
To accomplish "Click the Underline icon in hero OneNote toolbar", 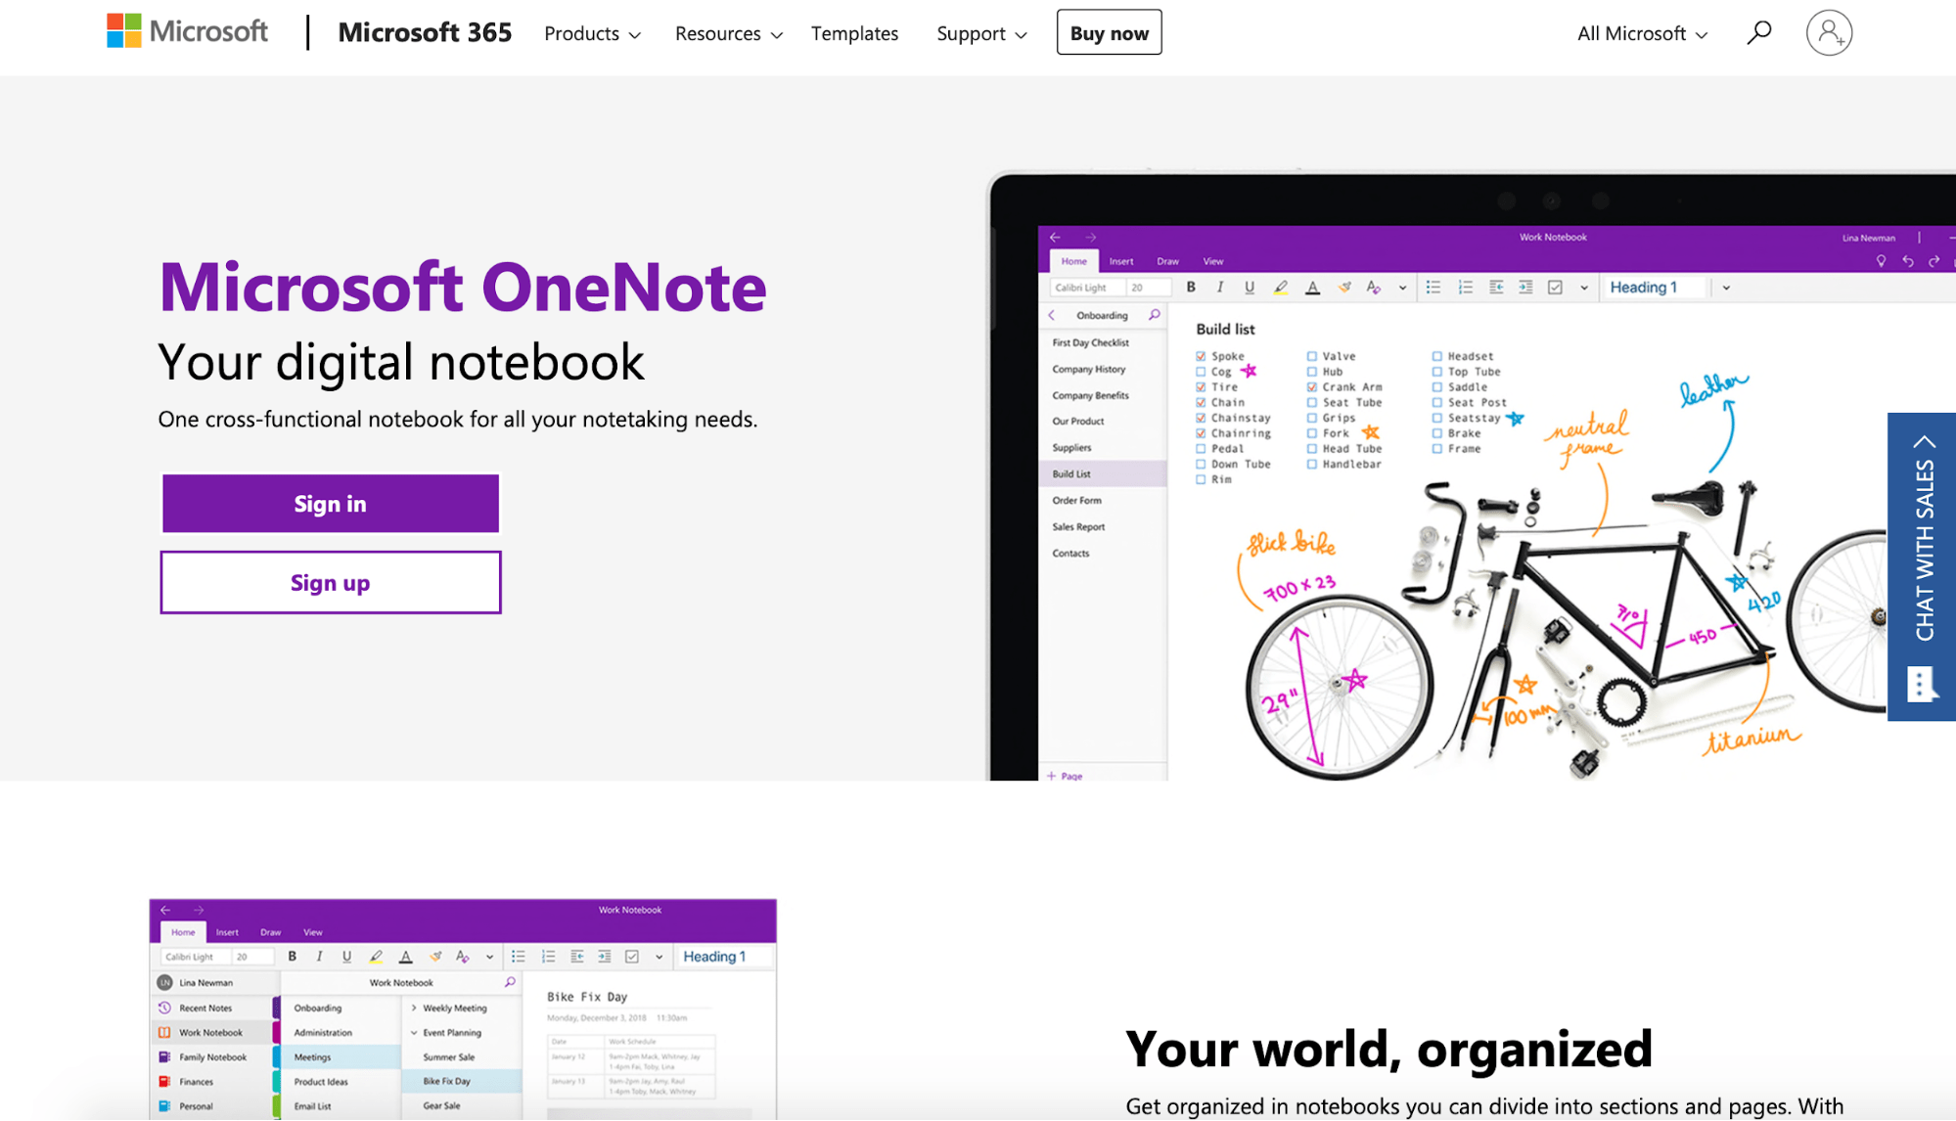I will pyautogui.click(x=1250, y=288).
